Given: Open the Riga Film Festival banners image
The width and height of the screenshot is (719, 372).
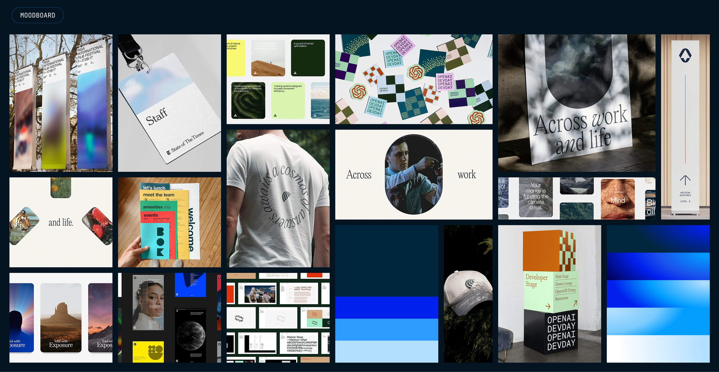Looking at the screenshot, I should tap(61, 103).
